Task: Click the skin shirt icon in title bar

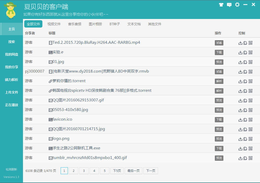Action: point(221,5)
